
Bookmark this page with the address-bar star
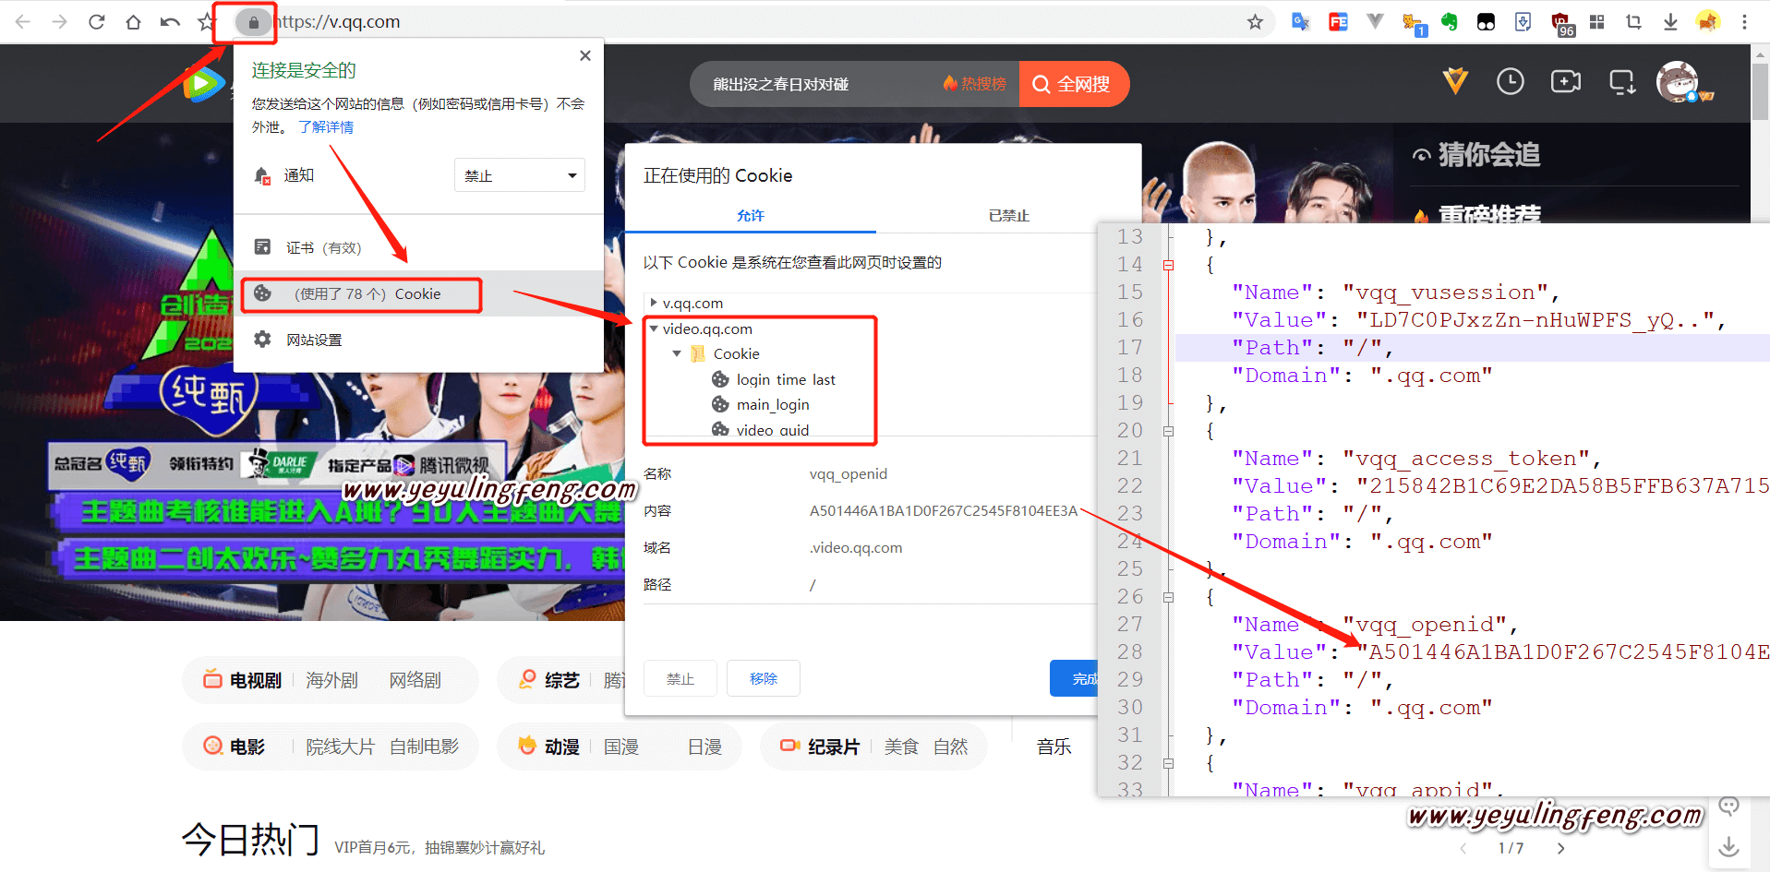[x=1255, y=21]
